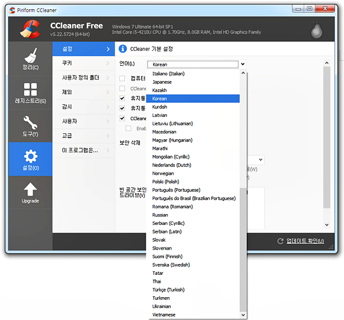Choose Polski (Polish) from the list
Screen dimensions: 344x320
(x=193, y=182)
